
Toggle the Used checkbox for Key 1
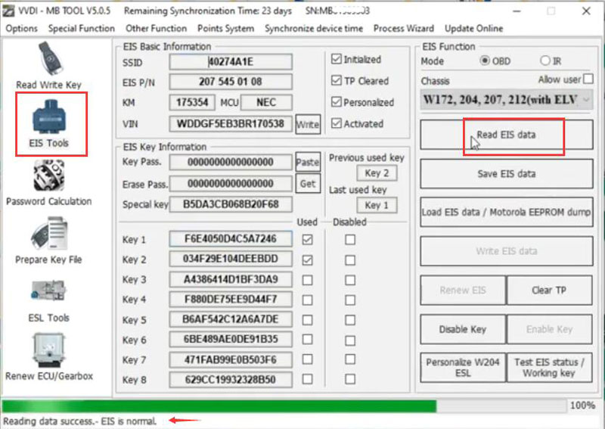point(308,239)
